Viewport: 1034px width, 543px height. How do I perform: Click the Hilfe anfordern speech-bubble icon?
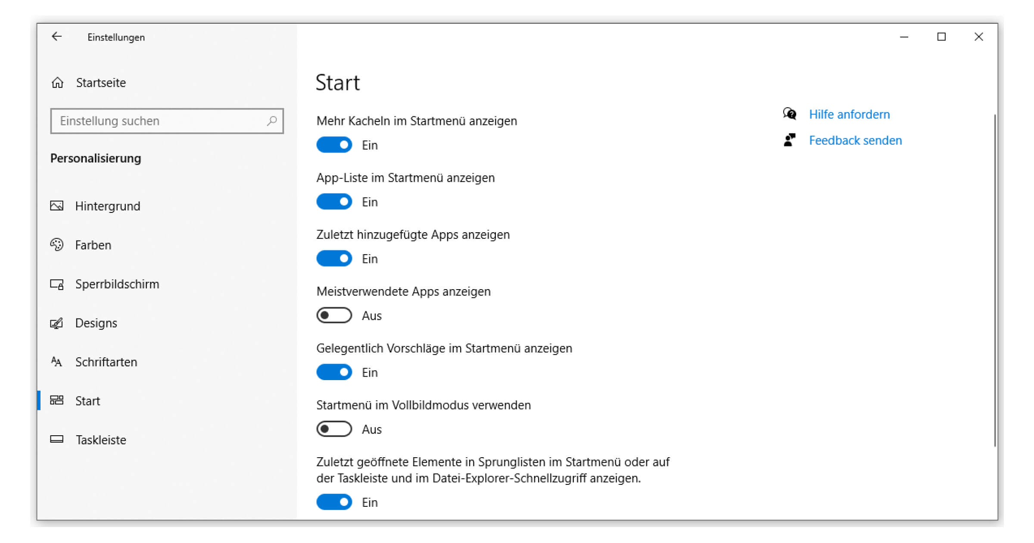[789, 114]
